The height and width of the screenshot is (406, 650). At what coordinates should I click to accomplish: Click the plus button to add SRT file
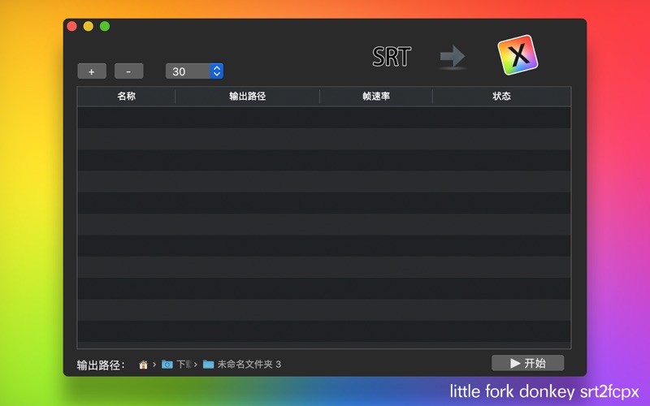91,71
